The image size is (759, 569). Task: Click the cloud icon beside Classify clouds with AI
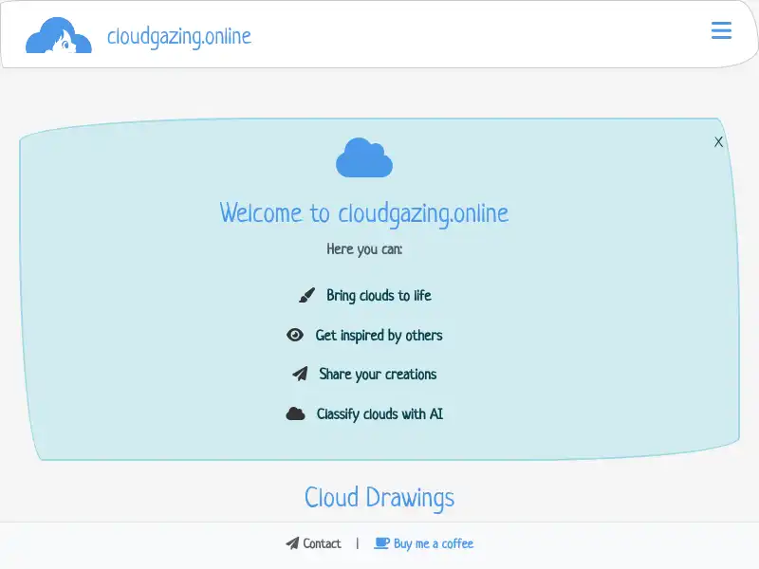click(296, 413)
